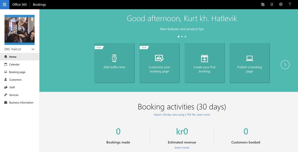Screen dimensions: 298x152
Task: Click Export 120 day view link
Action: [175, 115]
